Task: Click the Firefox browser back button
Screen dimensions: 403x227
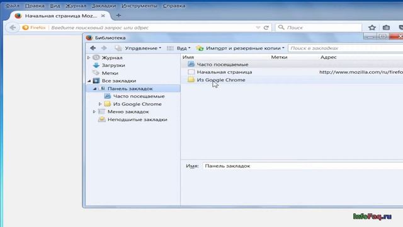Action: point(13,27)
